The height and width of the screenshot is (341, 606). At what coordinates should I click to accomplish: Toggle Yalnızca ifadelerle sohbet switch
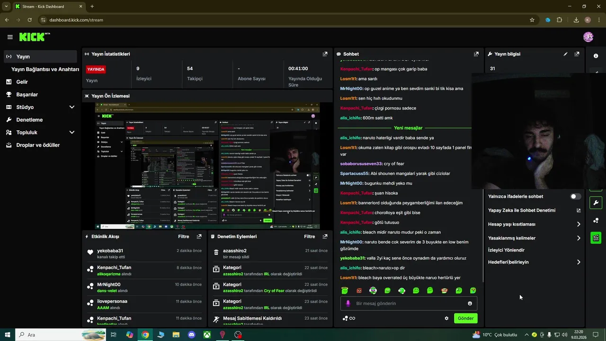click(x=575, y=196)
